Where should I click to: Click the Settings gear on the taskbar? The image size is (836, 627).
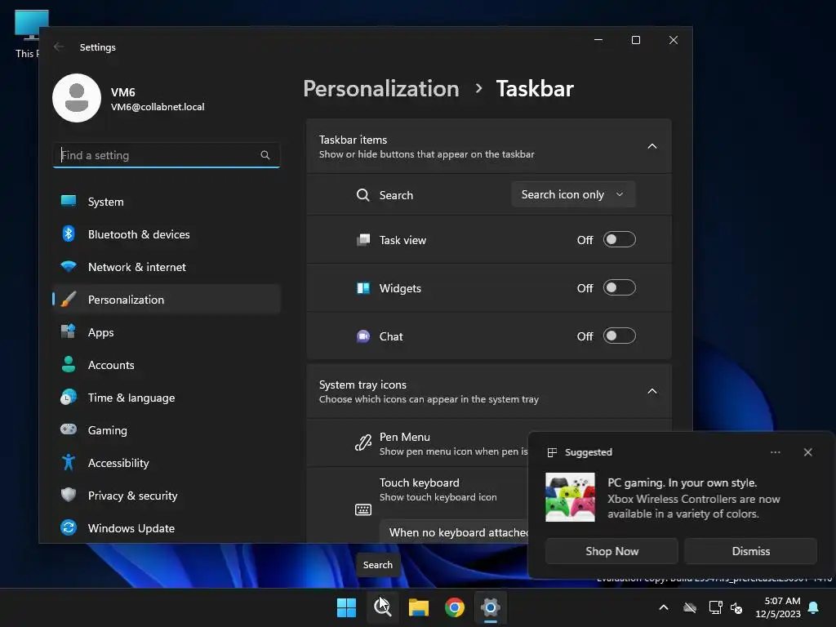point(491,607)
